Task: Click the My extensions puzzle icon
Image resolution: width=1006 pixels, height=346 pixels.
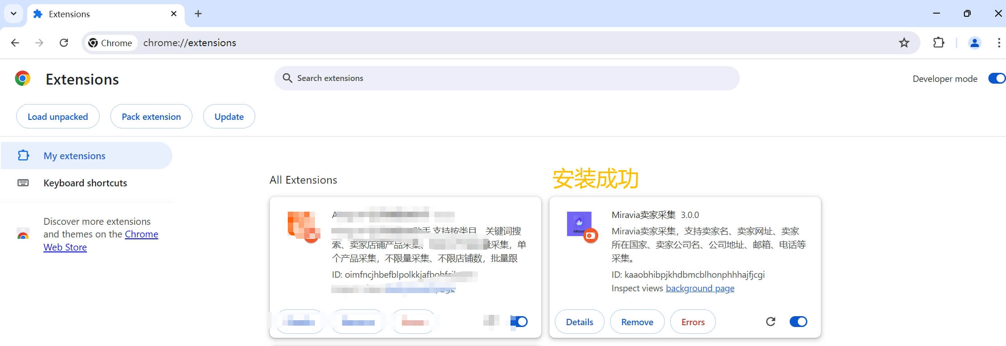Action: pos(23,156)
